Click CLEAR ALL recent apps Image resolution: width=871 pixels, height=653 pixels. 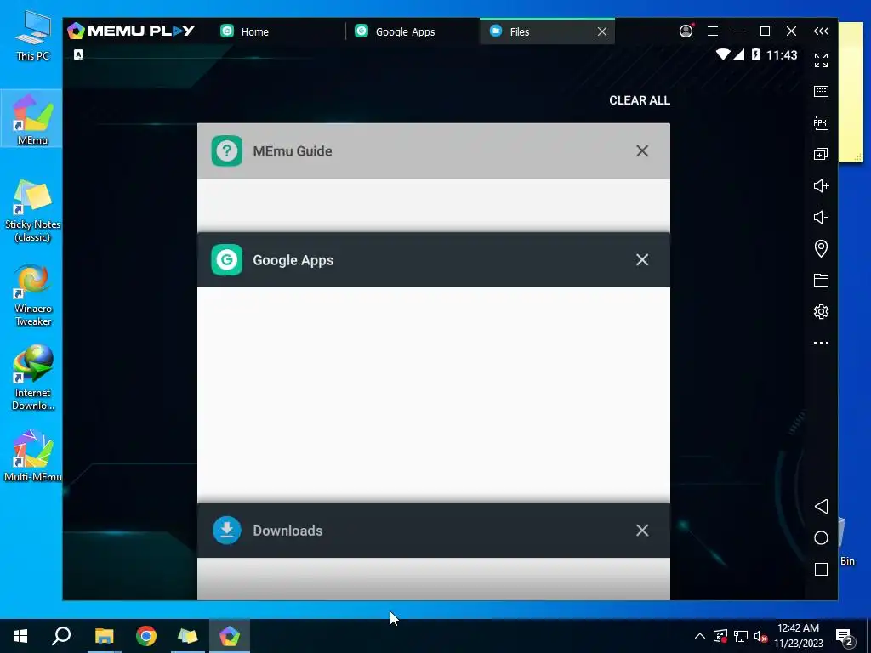click(640, 100)
